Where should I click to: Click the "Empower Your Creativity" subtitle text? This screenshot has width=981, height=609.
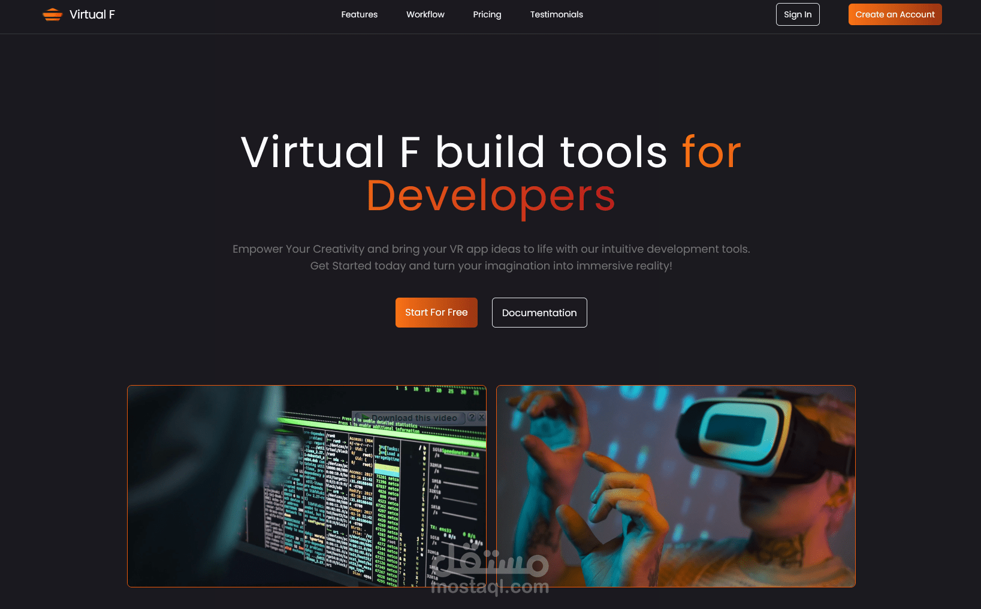(491, 257)
